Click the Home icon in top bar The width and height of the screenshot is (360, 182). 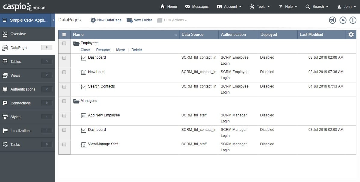tap(163, 7)
